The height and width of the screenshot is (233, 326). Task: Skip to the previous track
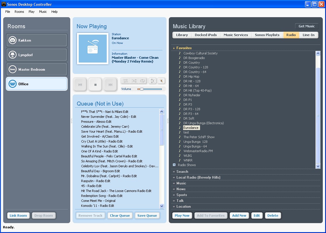pyautogui.click(x=80, y=85)
